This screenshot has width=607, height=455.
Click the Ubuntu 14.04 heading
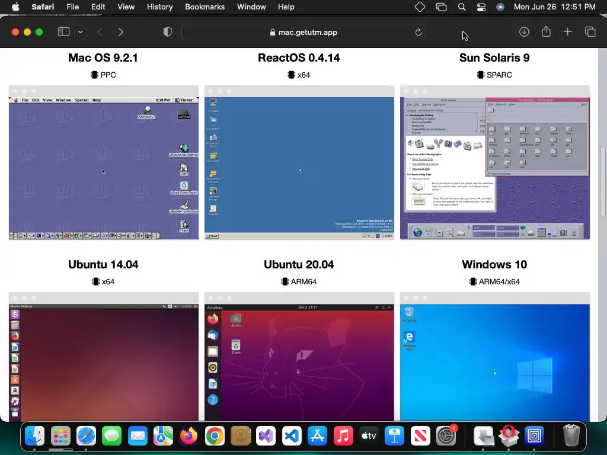point(103,264)
